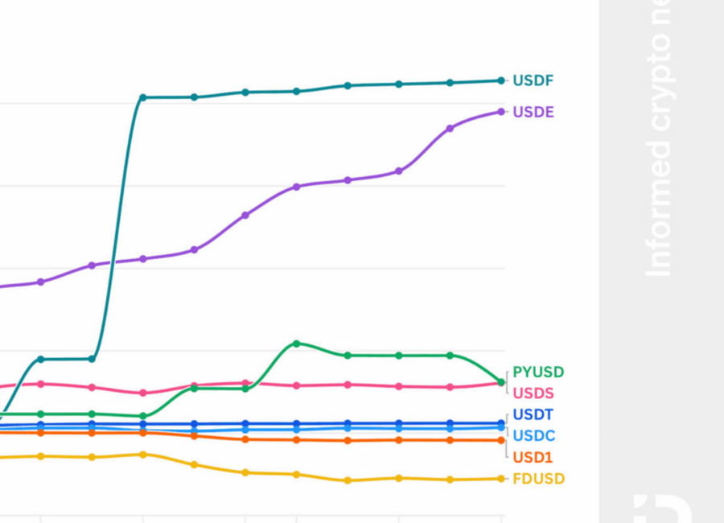Click the green PYUSD label
The image size is (724, 523).
tap(537, 373)
